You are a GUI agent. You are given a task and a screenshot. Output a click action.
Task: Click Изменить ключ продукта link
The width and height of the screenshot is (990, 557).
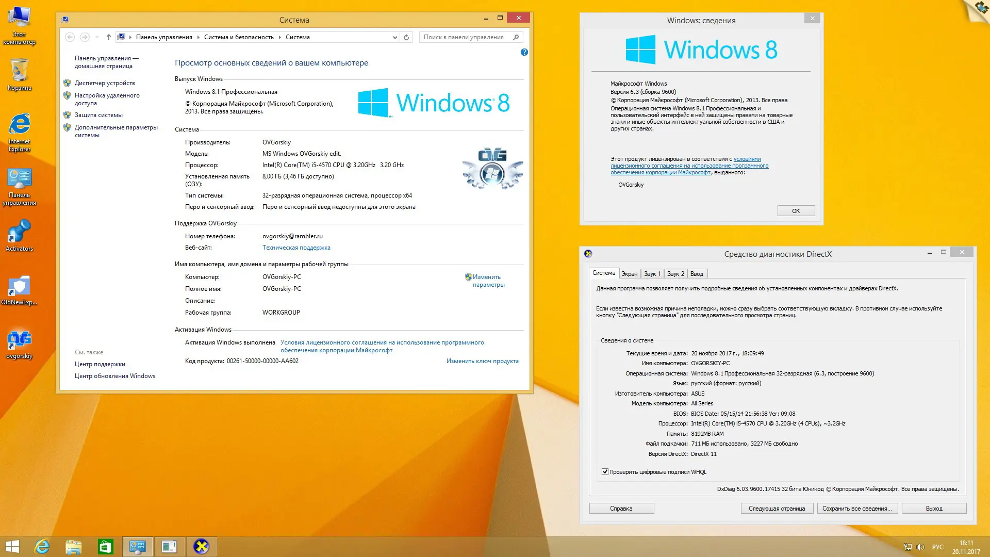482,361
